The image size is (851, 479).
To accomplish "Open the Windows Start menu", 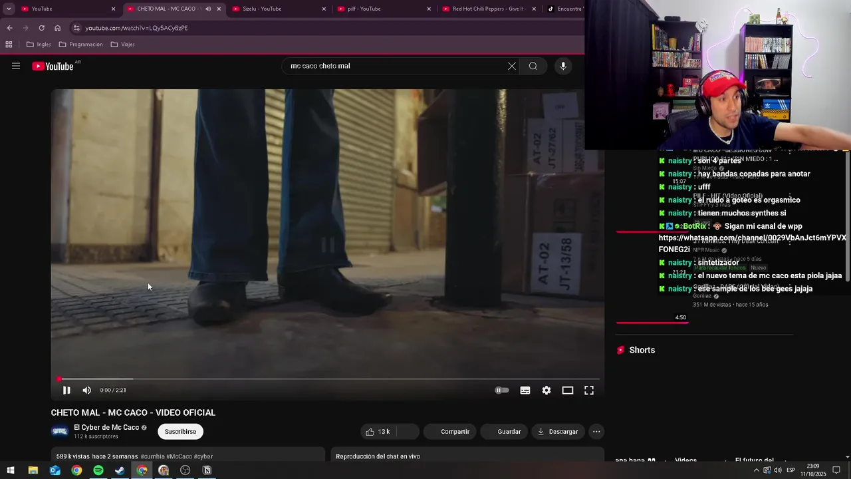I will tap(11, 470).
